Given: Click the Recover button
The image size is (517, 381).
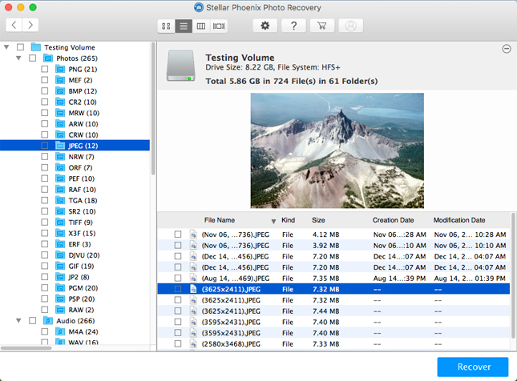Looking at the screenshot, I should point(473,367).
